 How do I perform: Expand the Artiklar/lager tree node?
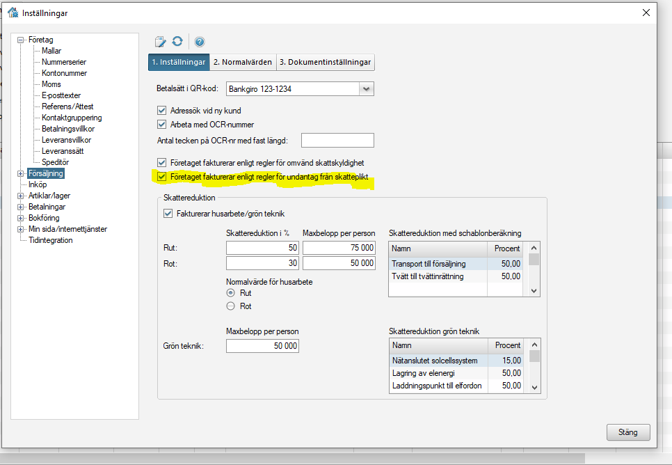(x=21, y=196)
